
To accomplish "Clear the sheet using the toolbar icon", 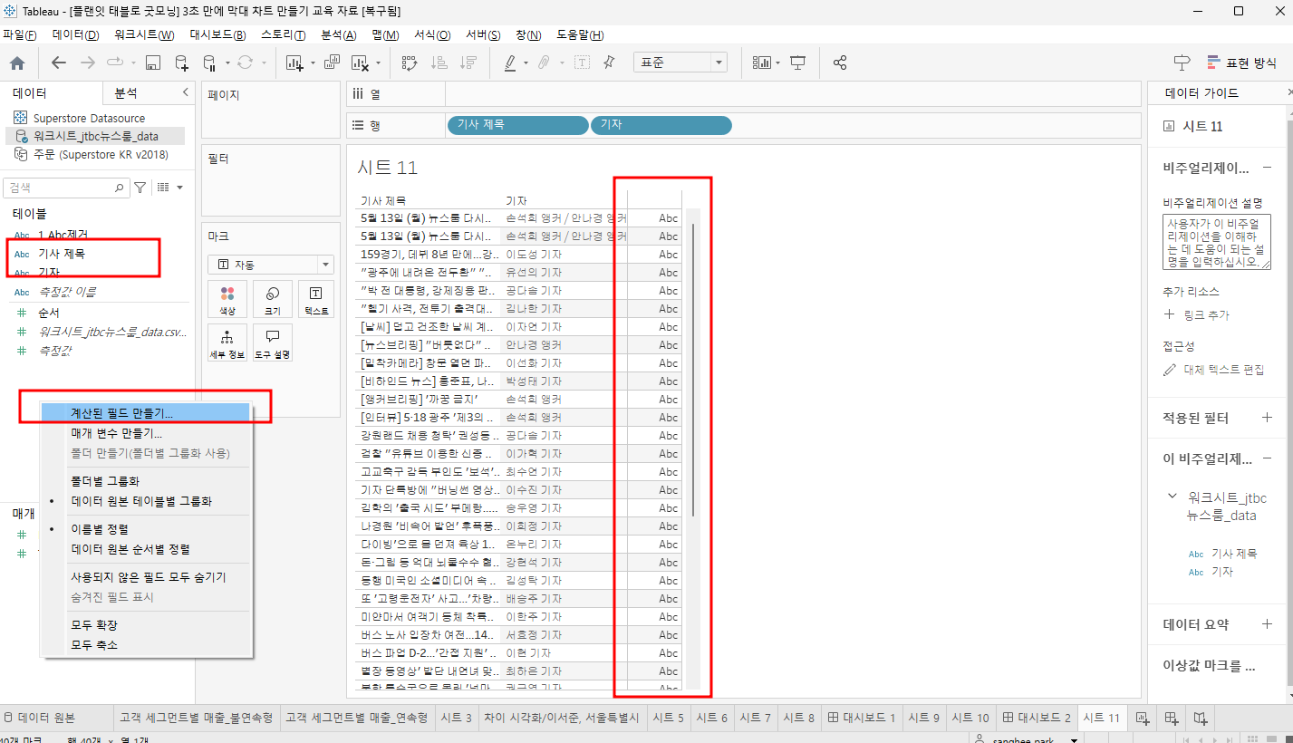I will point(360,63).
